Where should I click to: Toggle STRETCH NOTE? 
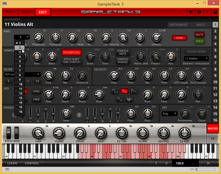tap(122, 52)
